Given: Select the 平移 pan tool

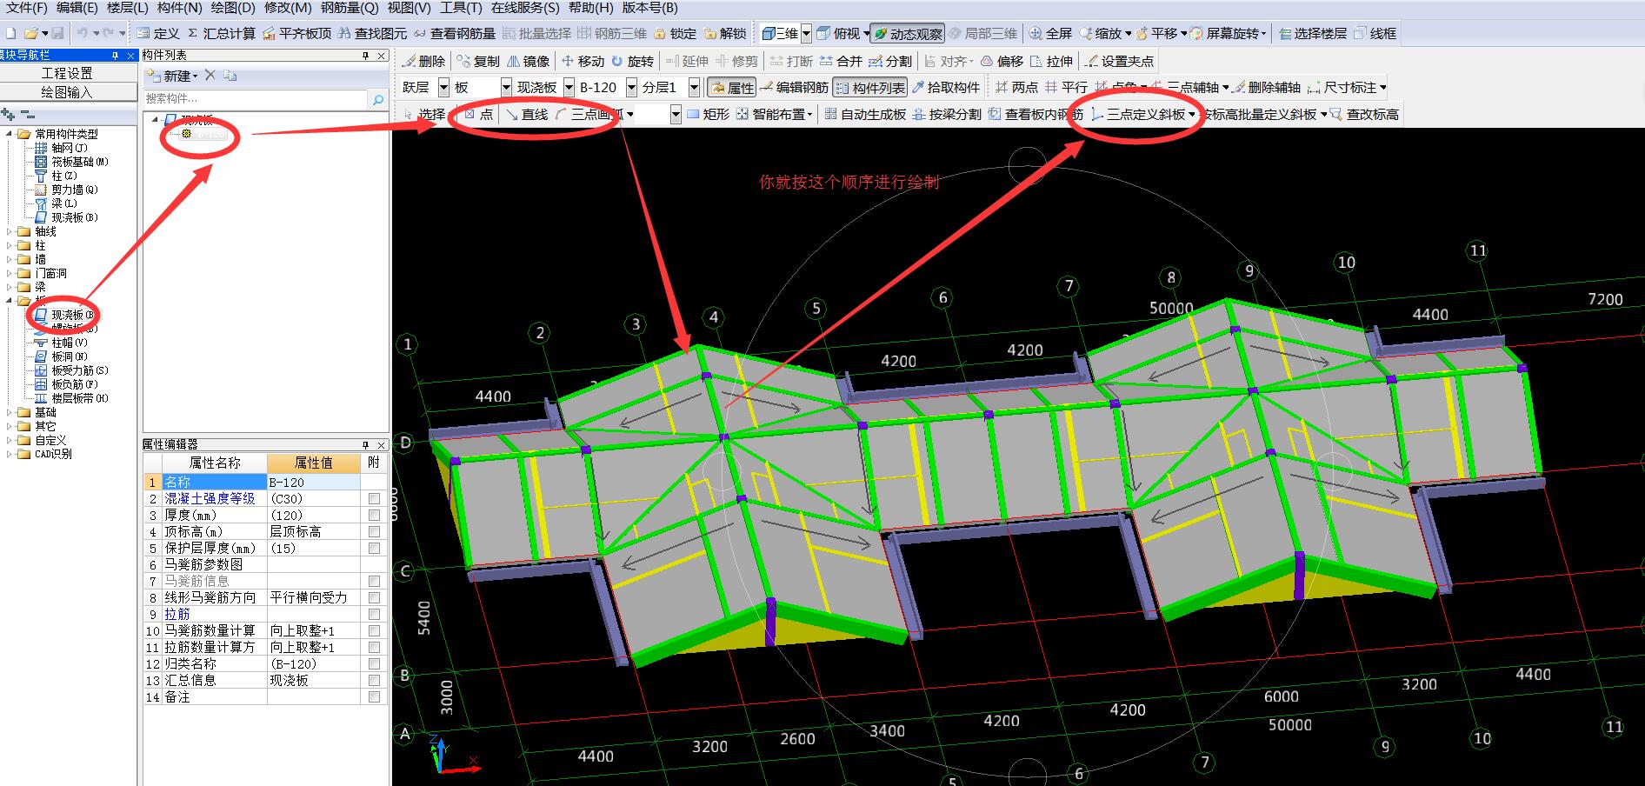Looking at the screenshot, I should click(x=1158, y=33).
